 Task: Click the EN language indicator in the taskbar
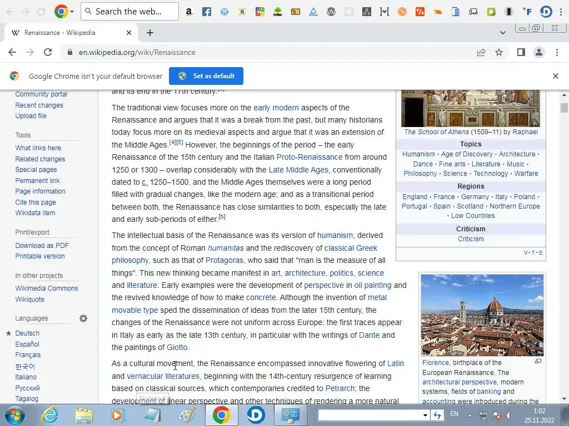(454, 414)
